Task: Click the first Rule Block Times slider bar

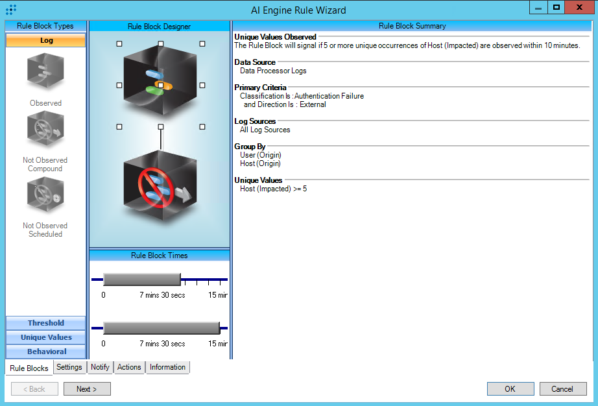Action: point(141,280)
